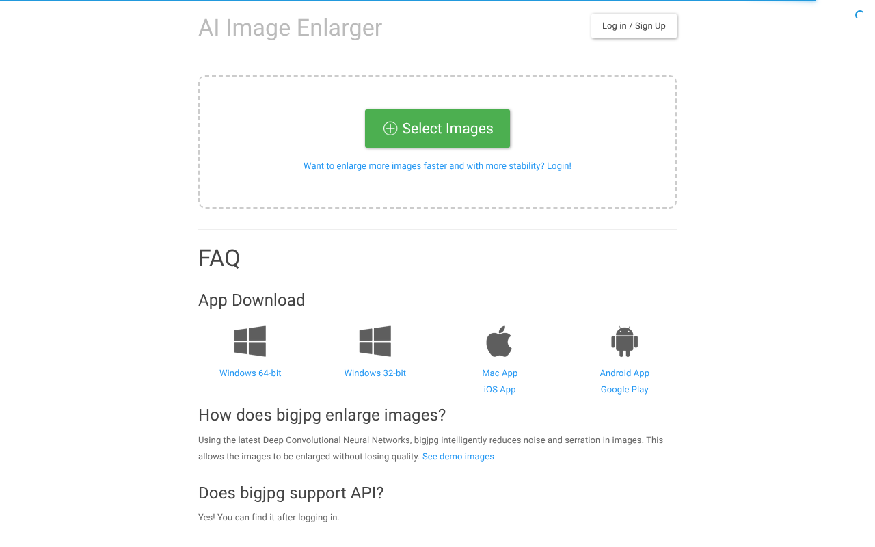Click the AI Image Enlarger site title

pyautogui.click(x=290, y=27)
